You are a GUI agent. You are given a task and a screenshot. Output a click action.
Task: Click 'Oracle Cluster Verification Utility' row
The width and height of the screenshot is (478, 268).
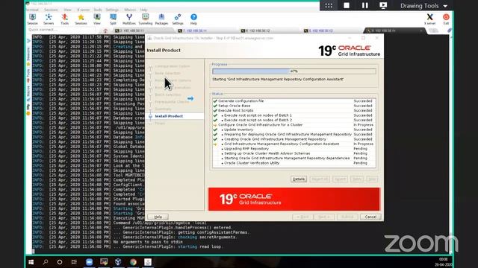coord(294,163)
